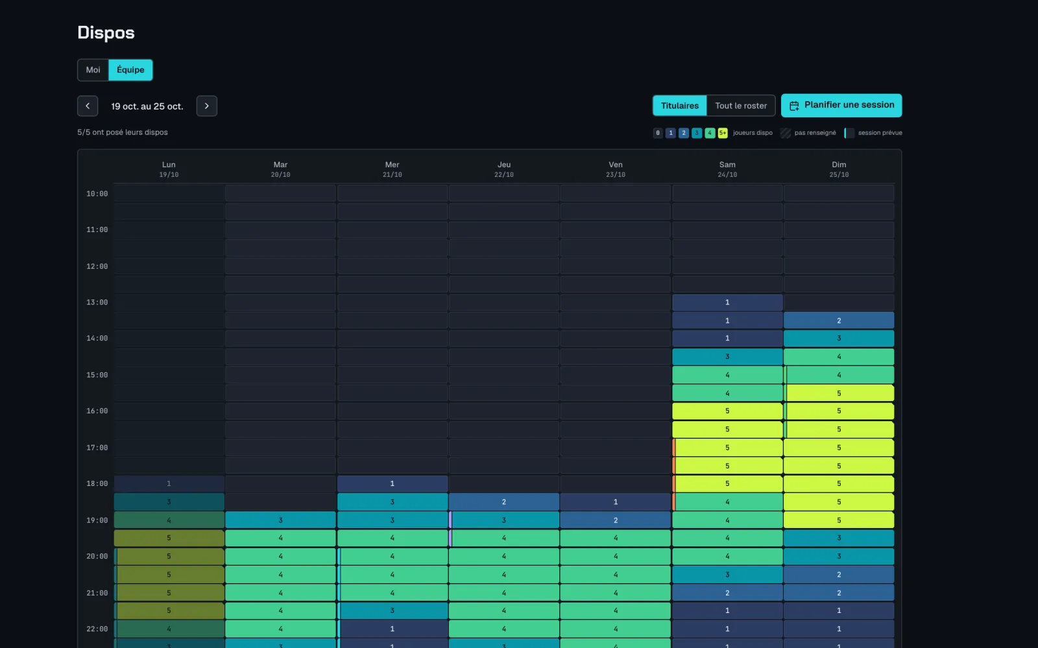Click the 5/5 ont posé leurs dispos text
Viewport: 1038px width, 648px height.
123,132
